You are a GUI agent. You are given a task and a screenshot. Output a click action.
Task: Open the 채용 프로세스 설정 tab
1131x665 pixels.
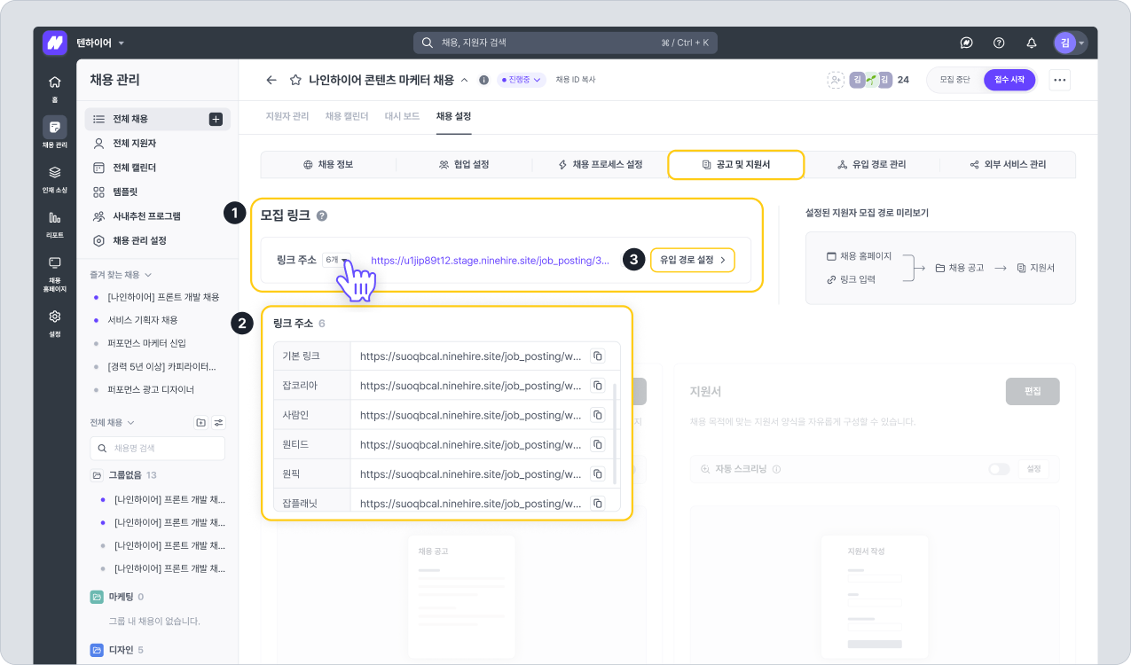pyautogui.click(x=600, y=165)
